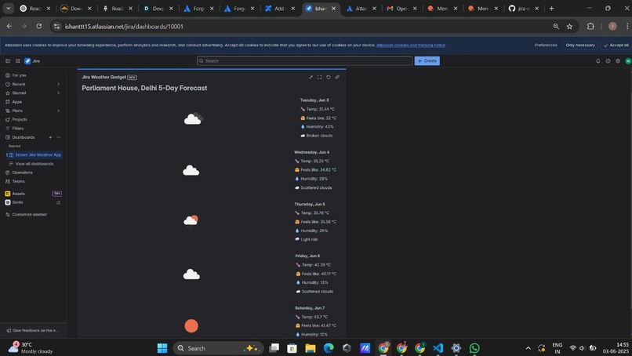Open the app switcher grid icon

click(x=18, y=61)
